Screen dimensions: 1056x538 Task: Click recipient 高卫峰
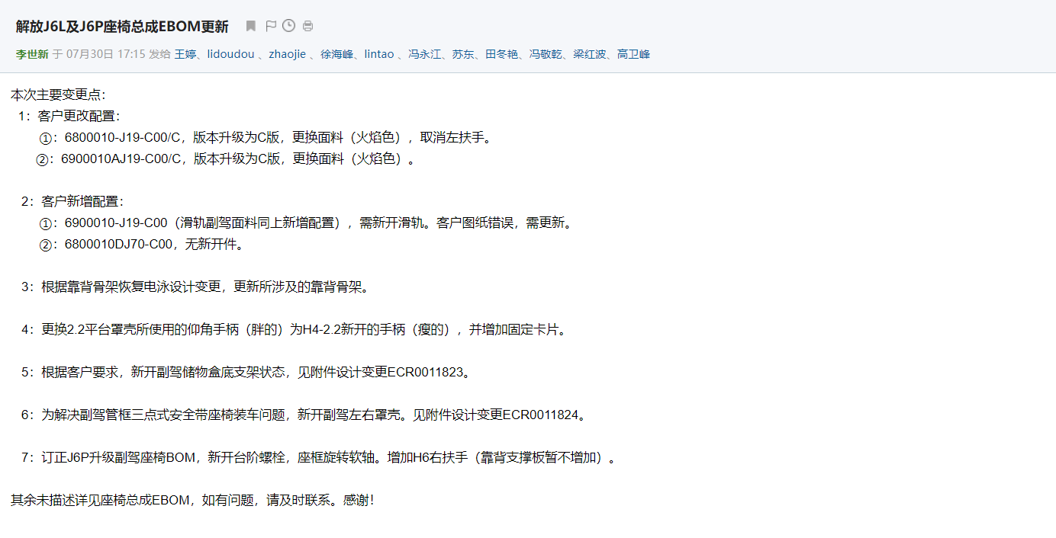pyautogui.click(x=634, y=54)
